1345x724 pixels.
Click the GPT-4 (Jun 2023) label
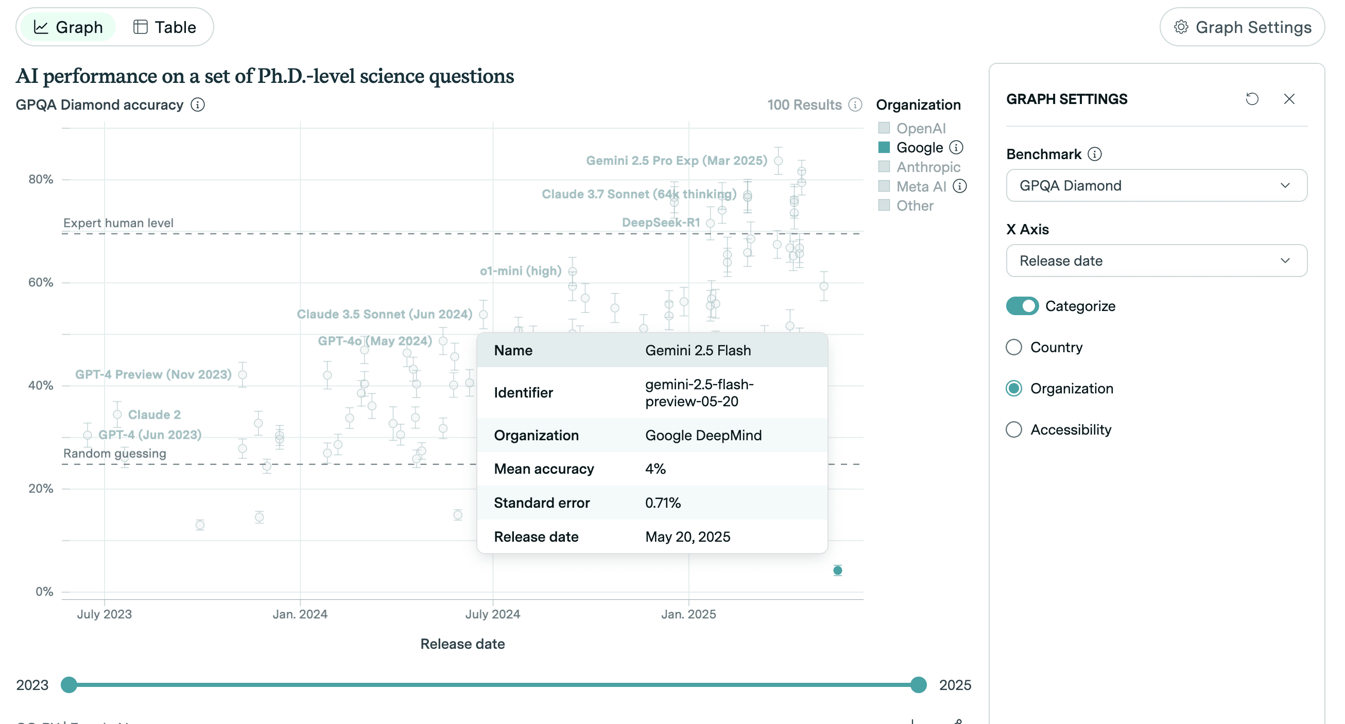[150, 435]
